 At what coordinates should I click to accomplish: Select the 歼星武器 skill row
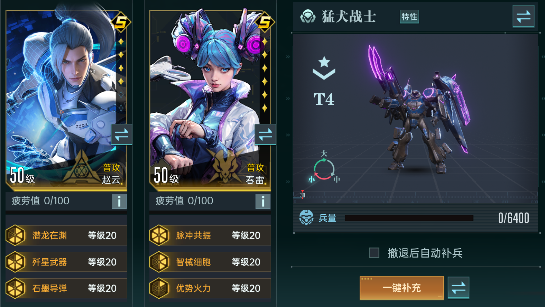coord(66,262)
